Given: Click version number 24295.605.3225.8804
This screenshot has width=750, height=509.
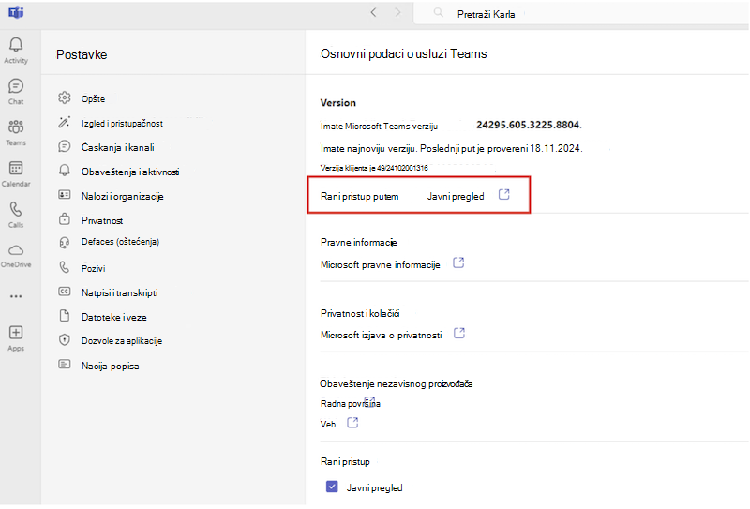Looking at the screenshot, I should 529,125.
